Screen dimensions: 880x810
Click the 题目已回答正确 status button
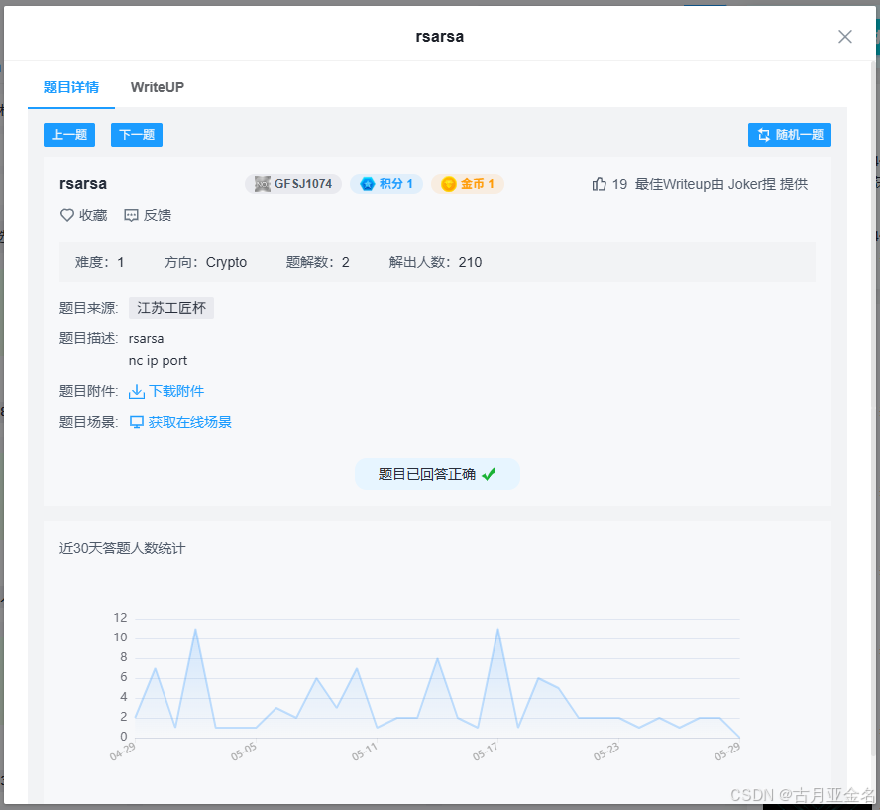(x=437, y=474)
